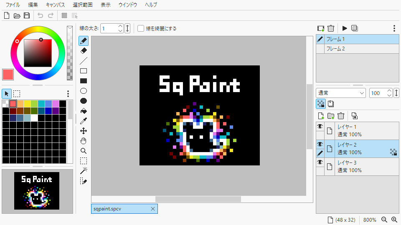Select the filled ellipse tool
Image resolution: width=401 pixels, height=225 pixels.
[x=84, y=101]
